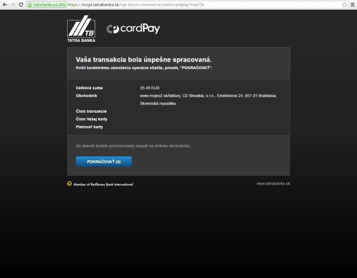The image size is (357, 278).
Task: Select the 35.49 EUR amount text
Action: tap(150, 88)
